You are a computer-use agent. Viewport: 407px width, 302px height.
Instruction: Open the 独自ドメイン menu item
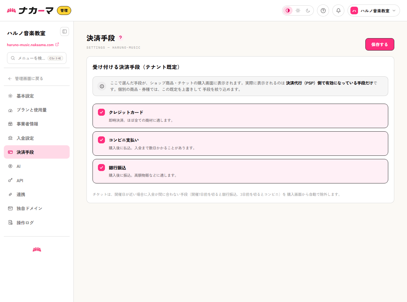(x=37, y=209)
